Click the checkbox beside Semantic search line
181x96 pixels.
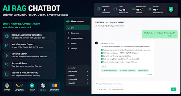(102, 56)
